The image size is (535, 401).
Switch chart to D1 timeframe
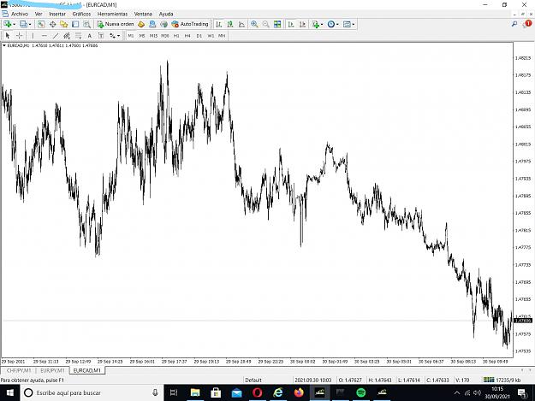pyautogui.click(x=199, y=36)
